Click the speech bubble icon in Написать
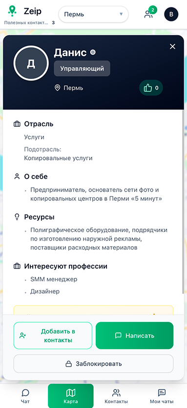This screenshot has height=408, width=187. [x=118, y=336]
